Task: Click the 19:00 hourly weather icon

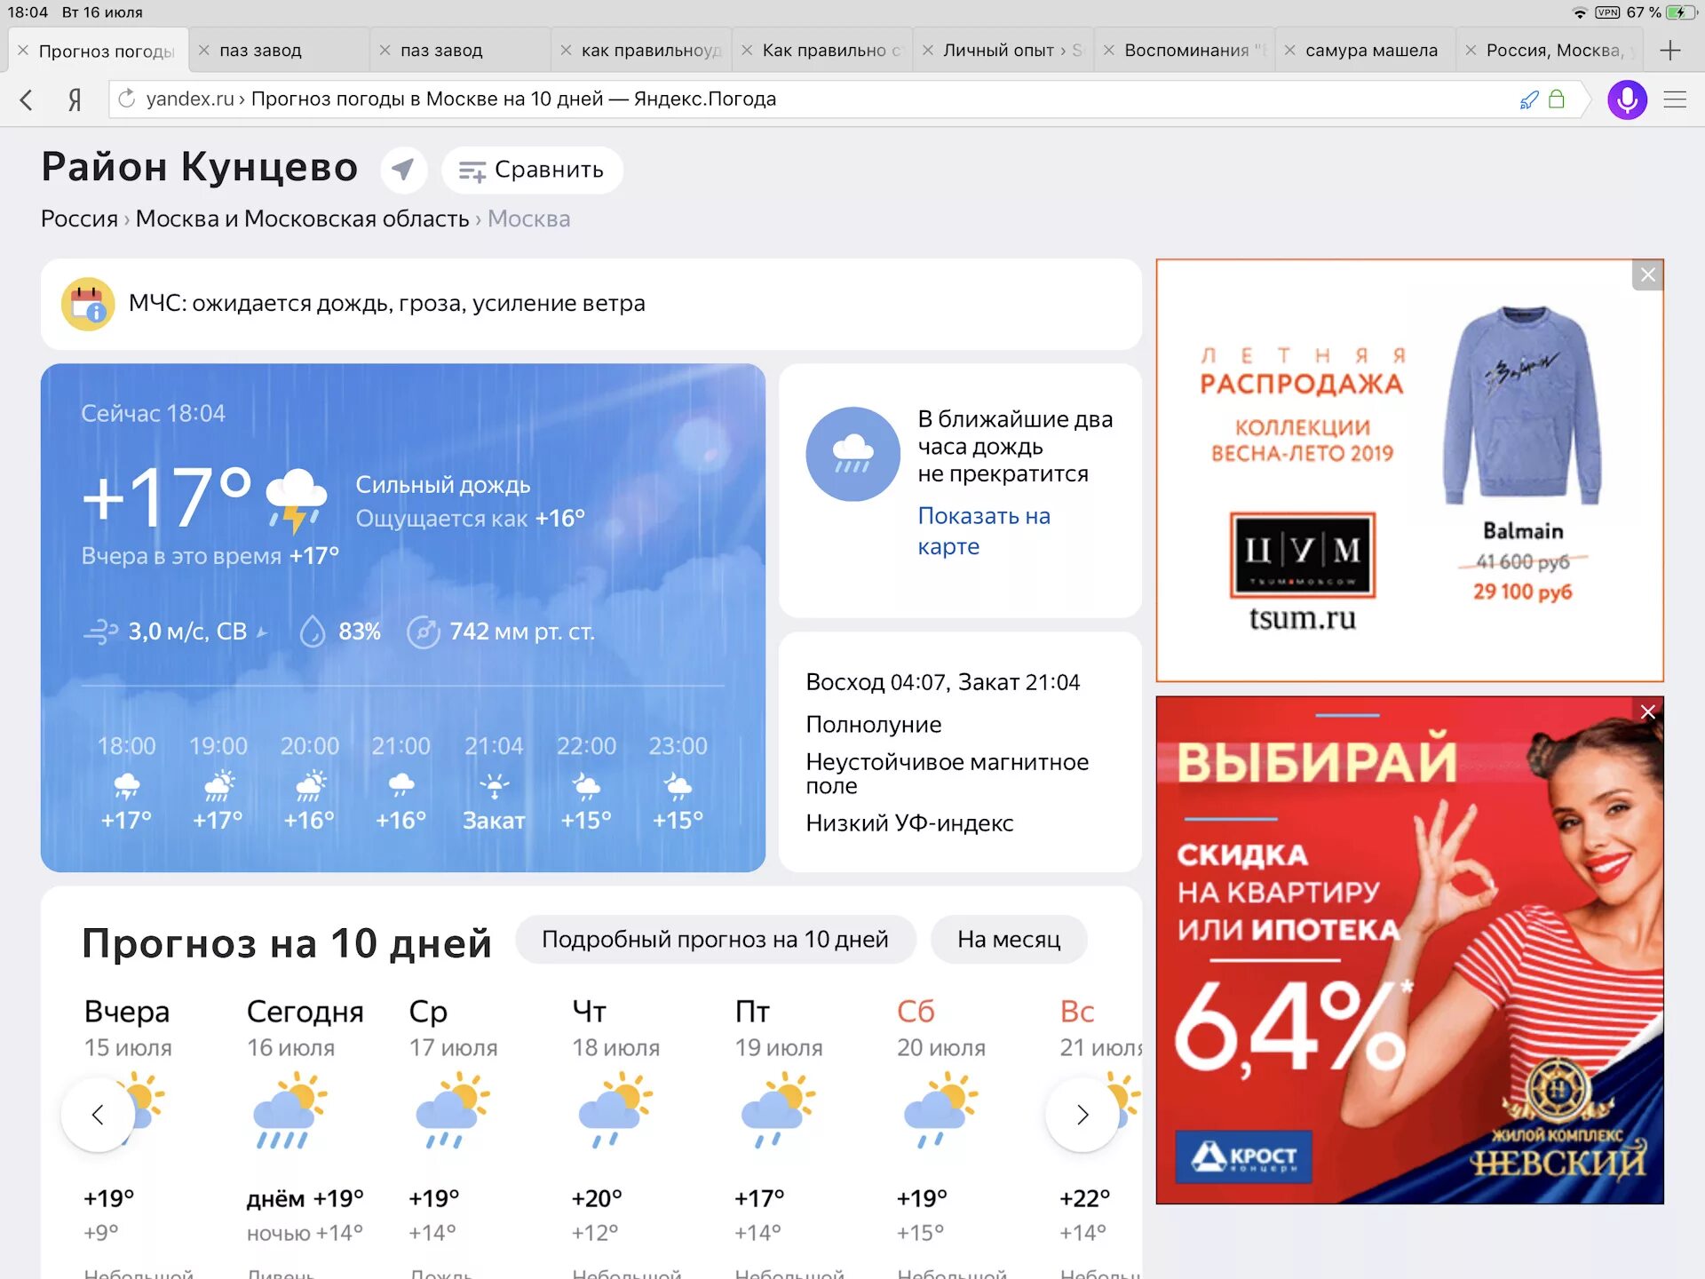Action: pos(218,784)
